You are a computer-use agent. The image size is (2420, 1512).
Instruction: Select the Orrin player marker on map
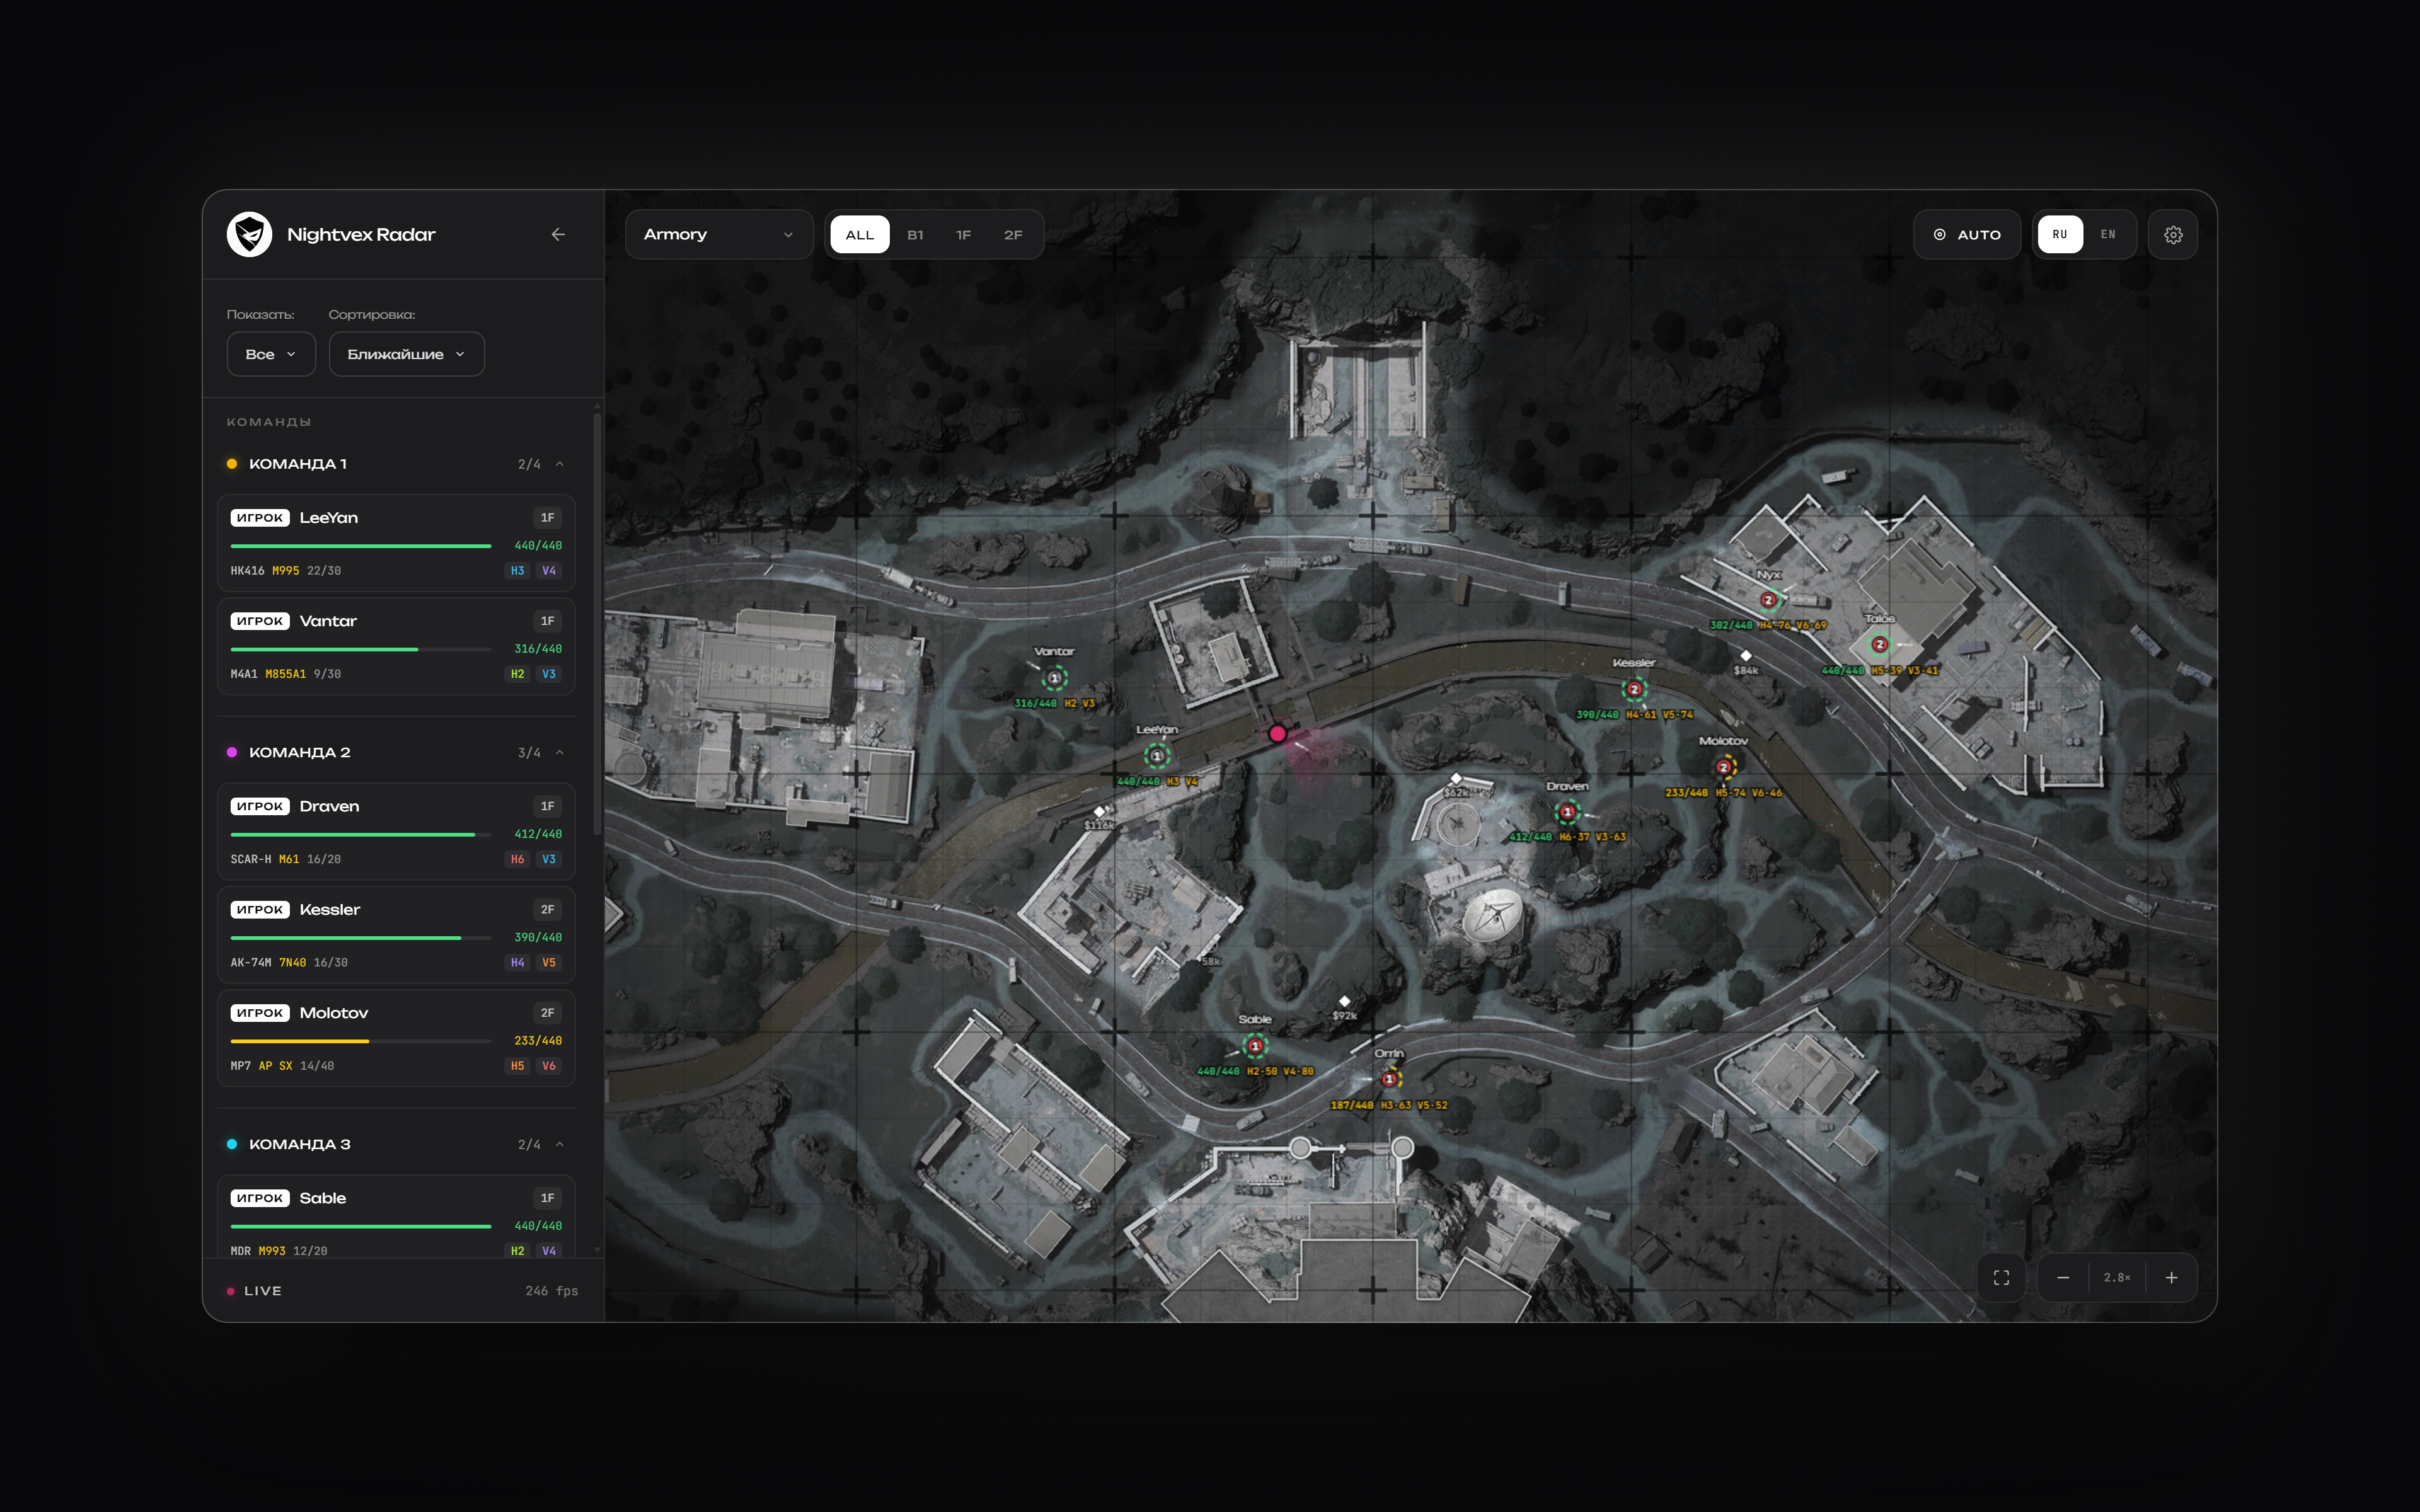point(1389,1078)
